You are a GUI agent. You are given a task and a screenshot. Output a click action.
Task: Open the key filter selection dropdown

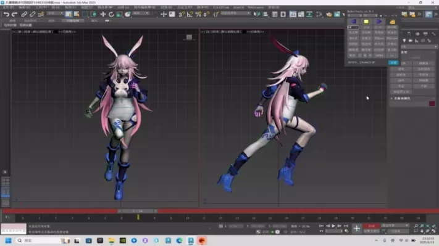[395, 226]
